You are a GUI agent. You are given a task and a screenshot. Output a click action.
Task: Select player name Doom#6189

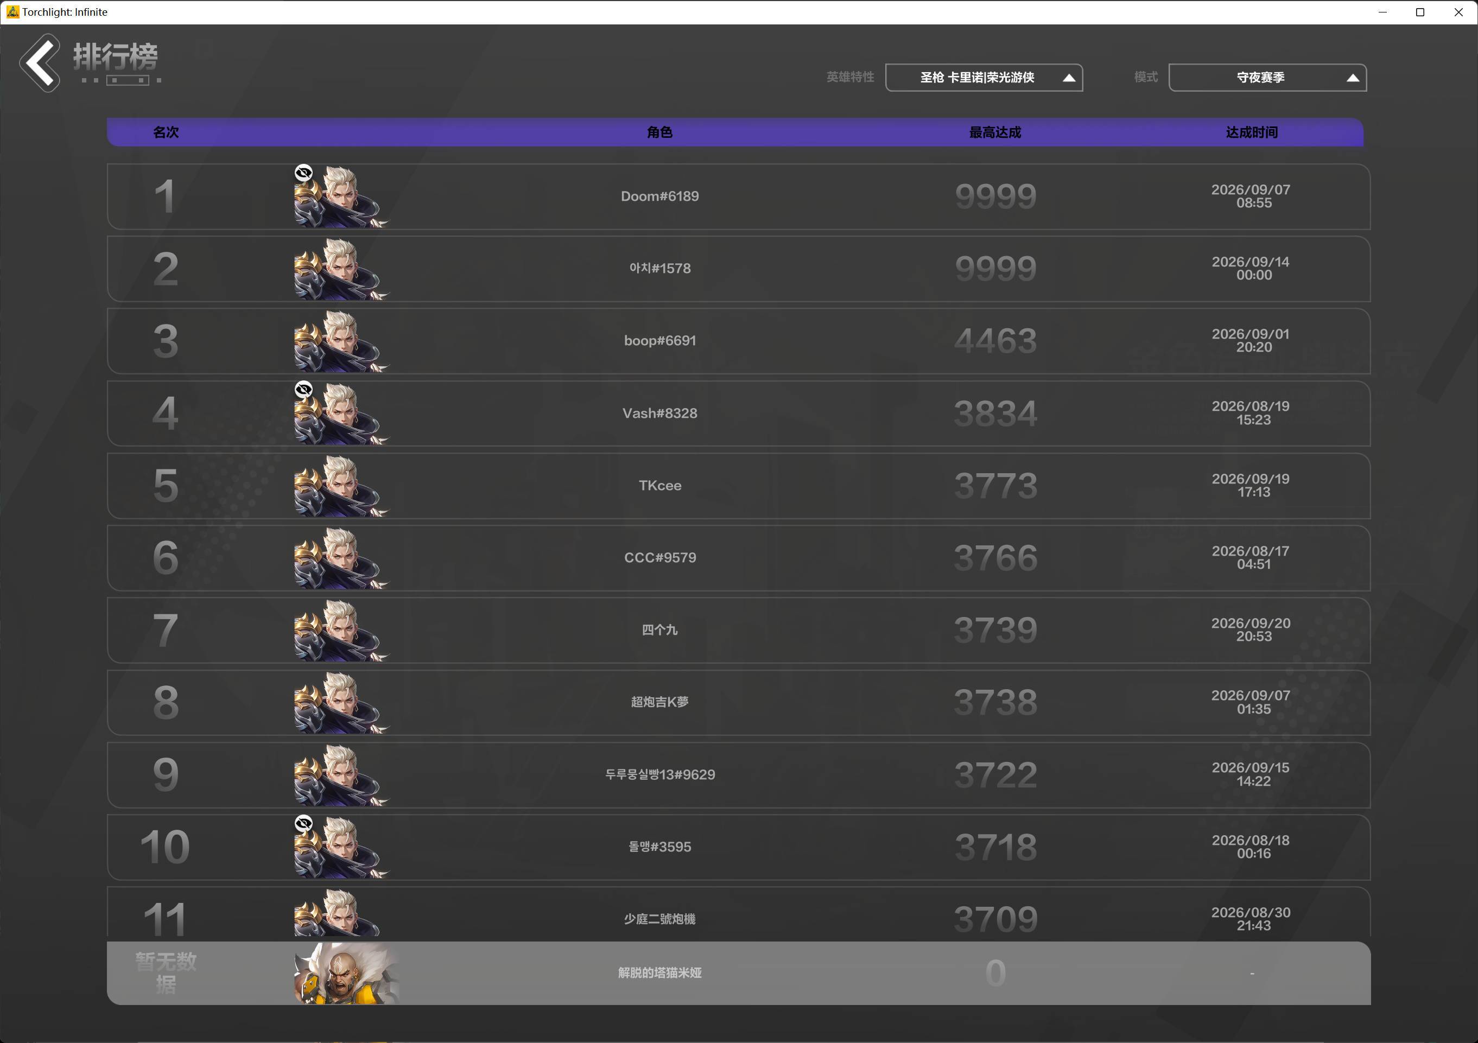click(x=660, y=196)
